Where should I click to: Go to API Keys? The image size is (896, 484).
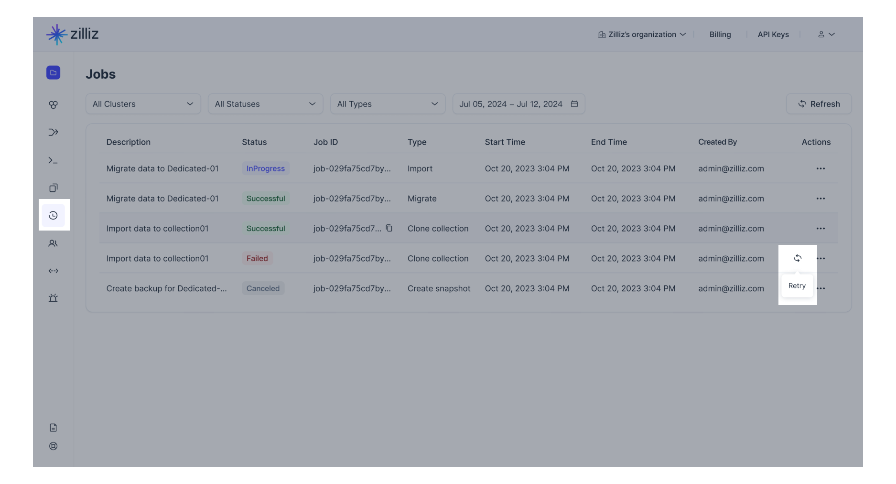pos(773,34)
